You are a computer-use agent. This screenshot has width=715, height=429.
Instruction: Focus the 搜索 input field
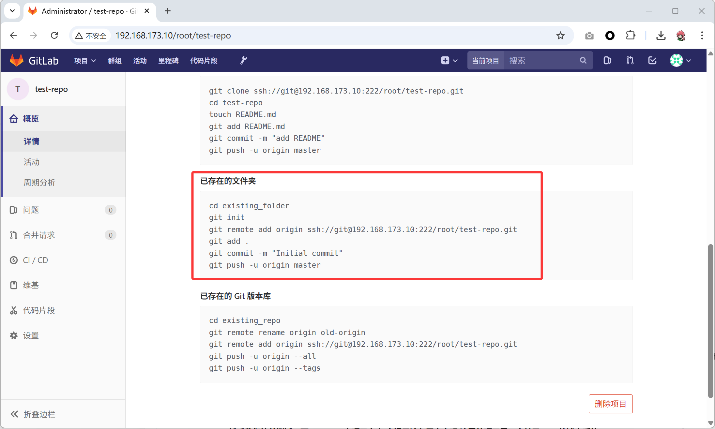pyautogui.click(x=541, y=61)
